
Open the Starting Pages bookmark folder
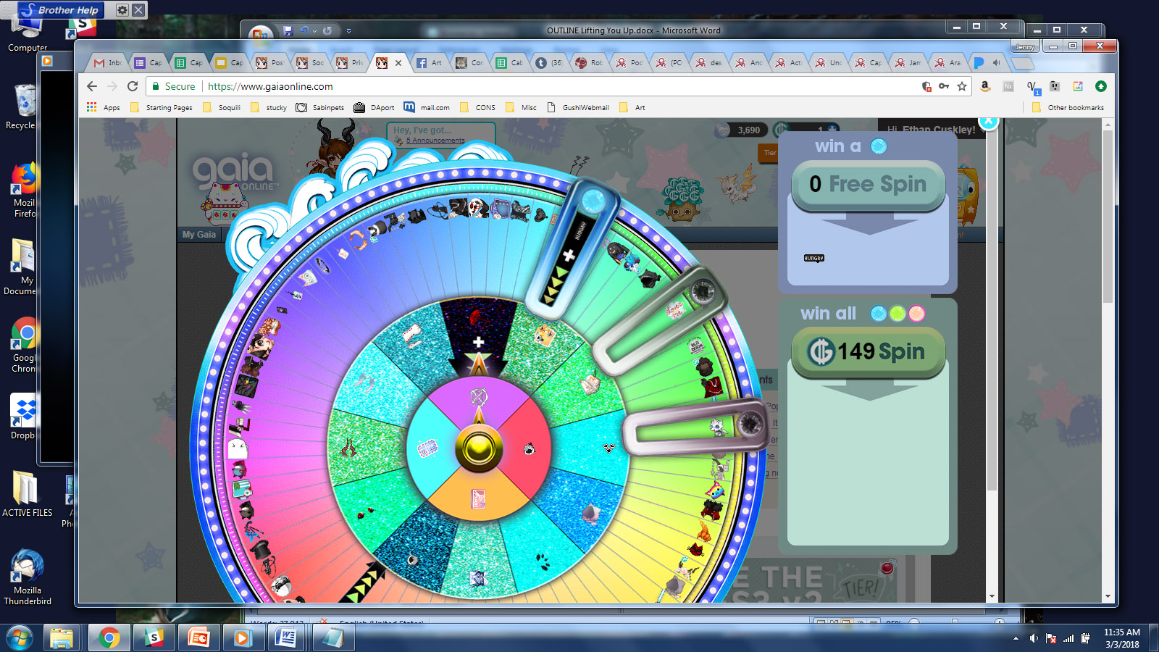click(162, 107)
